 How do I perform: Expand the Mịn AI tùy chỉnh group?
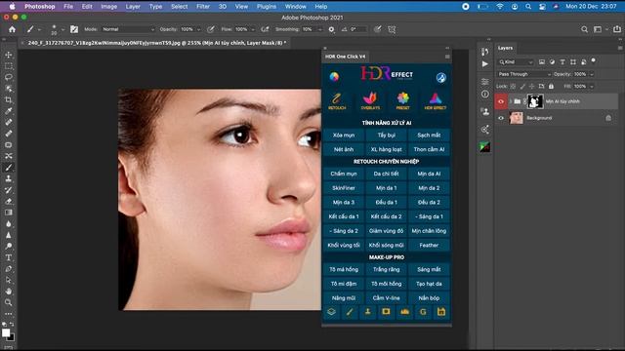coord(511,101)
